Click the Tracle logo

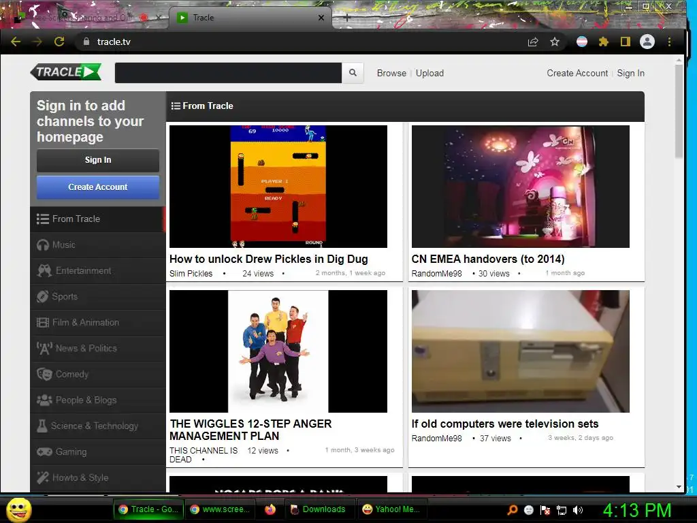(x=66, y=72)
